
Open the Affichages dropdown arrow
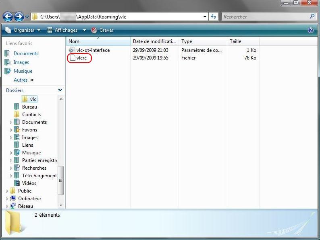[84, 30]
